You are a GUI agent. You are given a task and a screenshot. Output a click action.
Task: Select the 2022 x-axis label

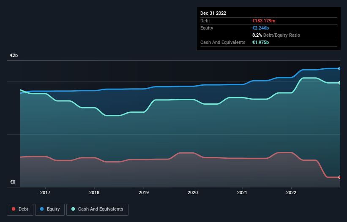pos(291,192)
